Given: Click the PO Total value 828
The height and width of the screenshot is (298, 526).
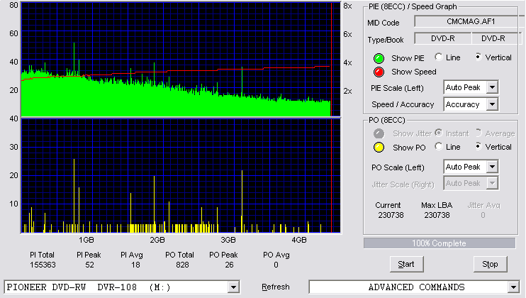Looking at the screenshot, I should [182, 265].
